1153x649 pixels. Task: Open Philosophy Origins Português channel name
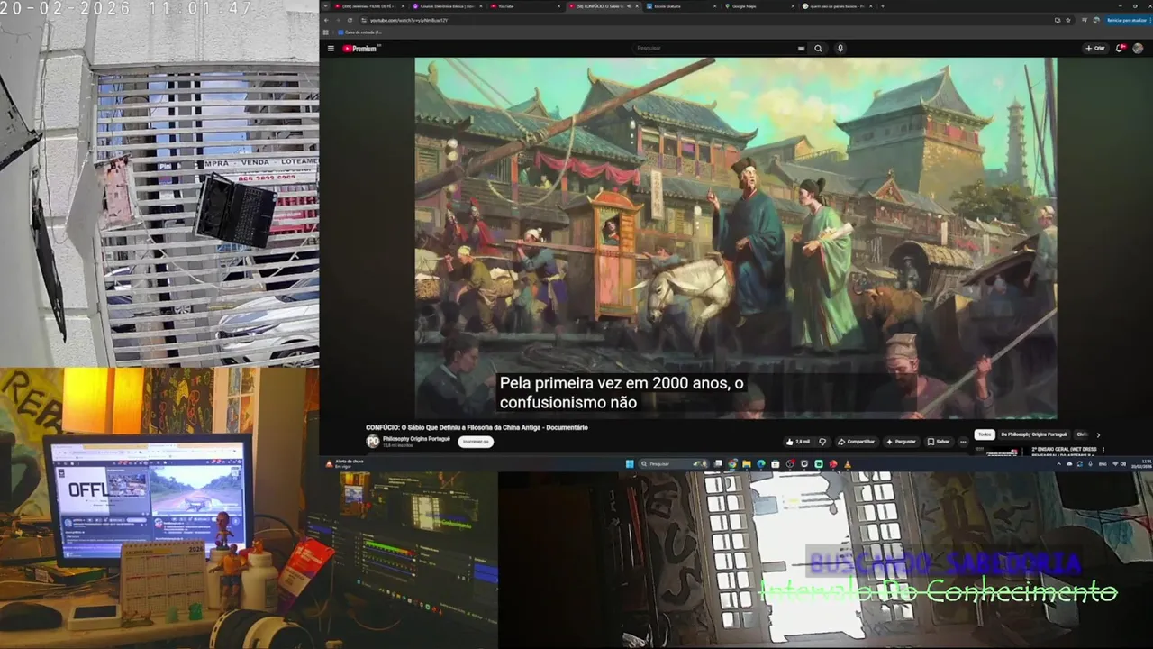tap(416, 438)
